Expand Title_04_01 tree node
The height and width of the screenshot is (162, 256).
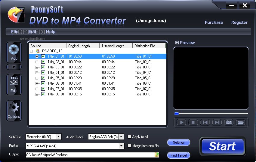(x=37, y=73)
